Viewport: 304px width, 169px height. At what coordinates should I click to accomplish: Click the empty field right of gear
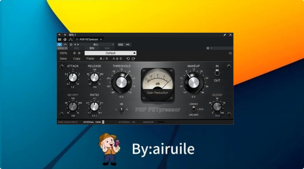pos(223,48)
